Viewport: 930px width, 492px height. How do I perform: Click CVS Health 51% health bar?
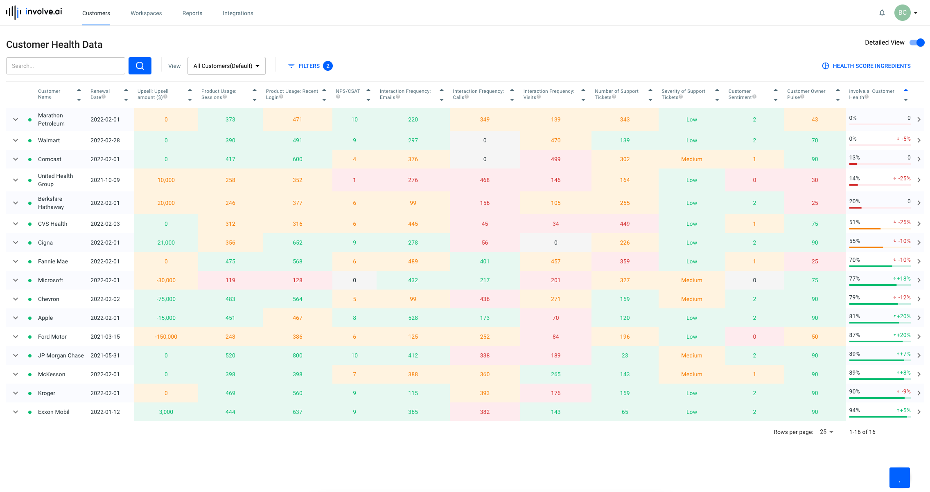880,229
